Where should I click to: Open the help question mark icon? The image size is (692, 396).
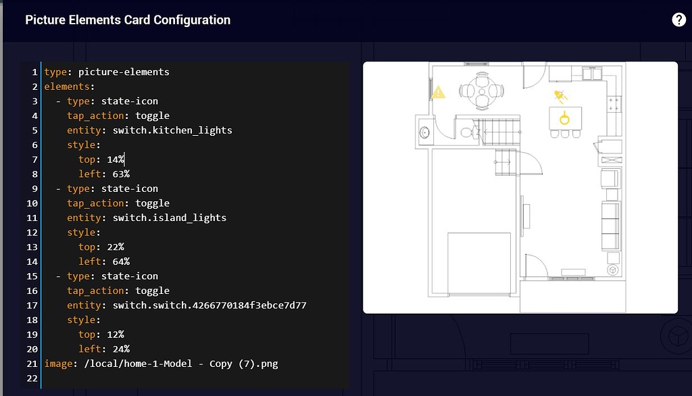coord(678,20)
